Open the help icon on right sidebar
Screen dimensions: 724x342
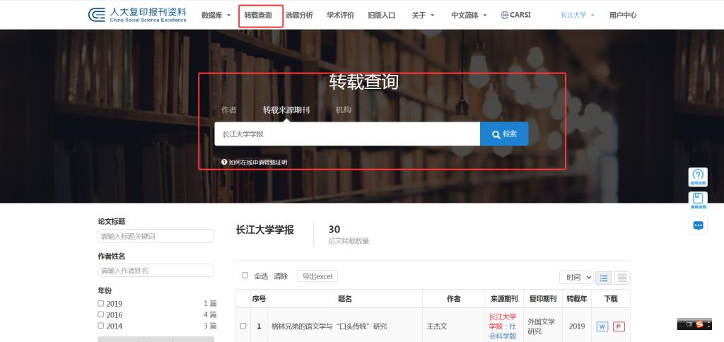698,177
